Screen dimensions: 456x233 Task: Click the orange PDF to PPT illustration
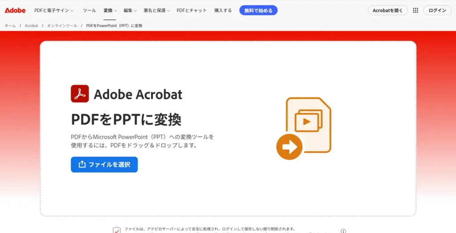304,129
